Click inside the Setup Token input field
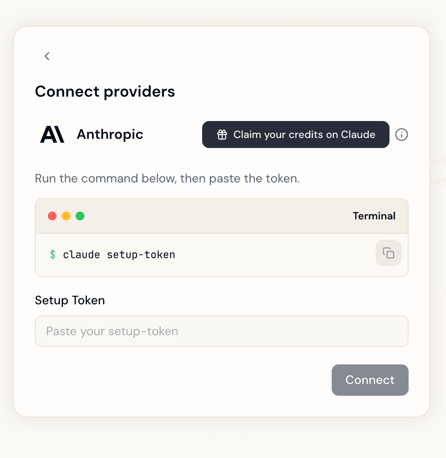 222,331
